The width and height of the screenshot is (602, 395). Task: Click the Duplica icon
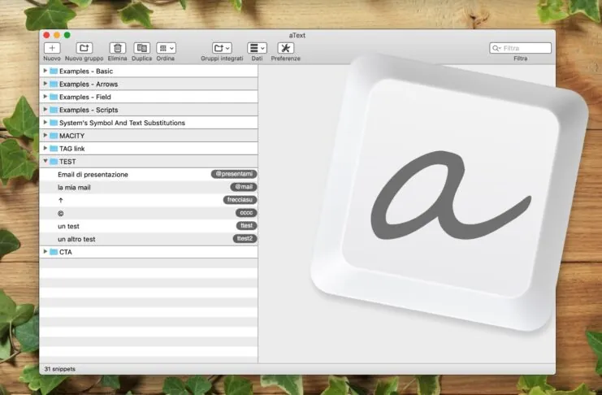[x=141, y=48]
